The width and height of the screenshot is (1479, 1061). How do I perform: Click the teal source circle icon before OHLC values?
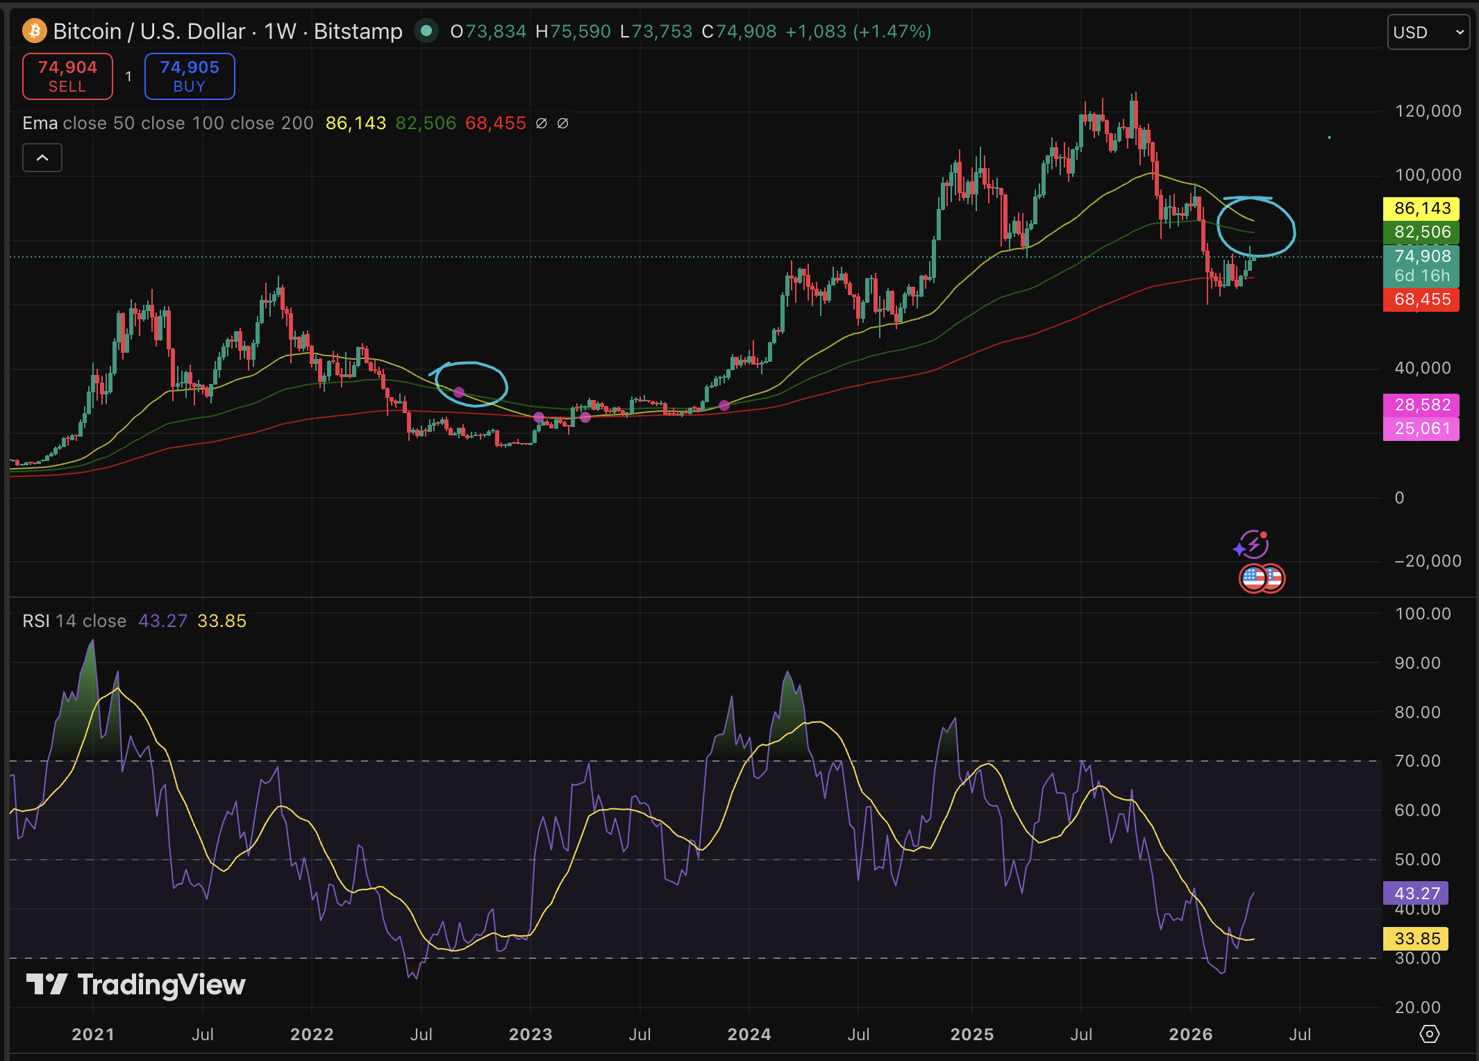pos(426,31)
